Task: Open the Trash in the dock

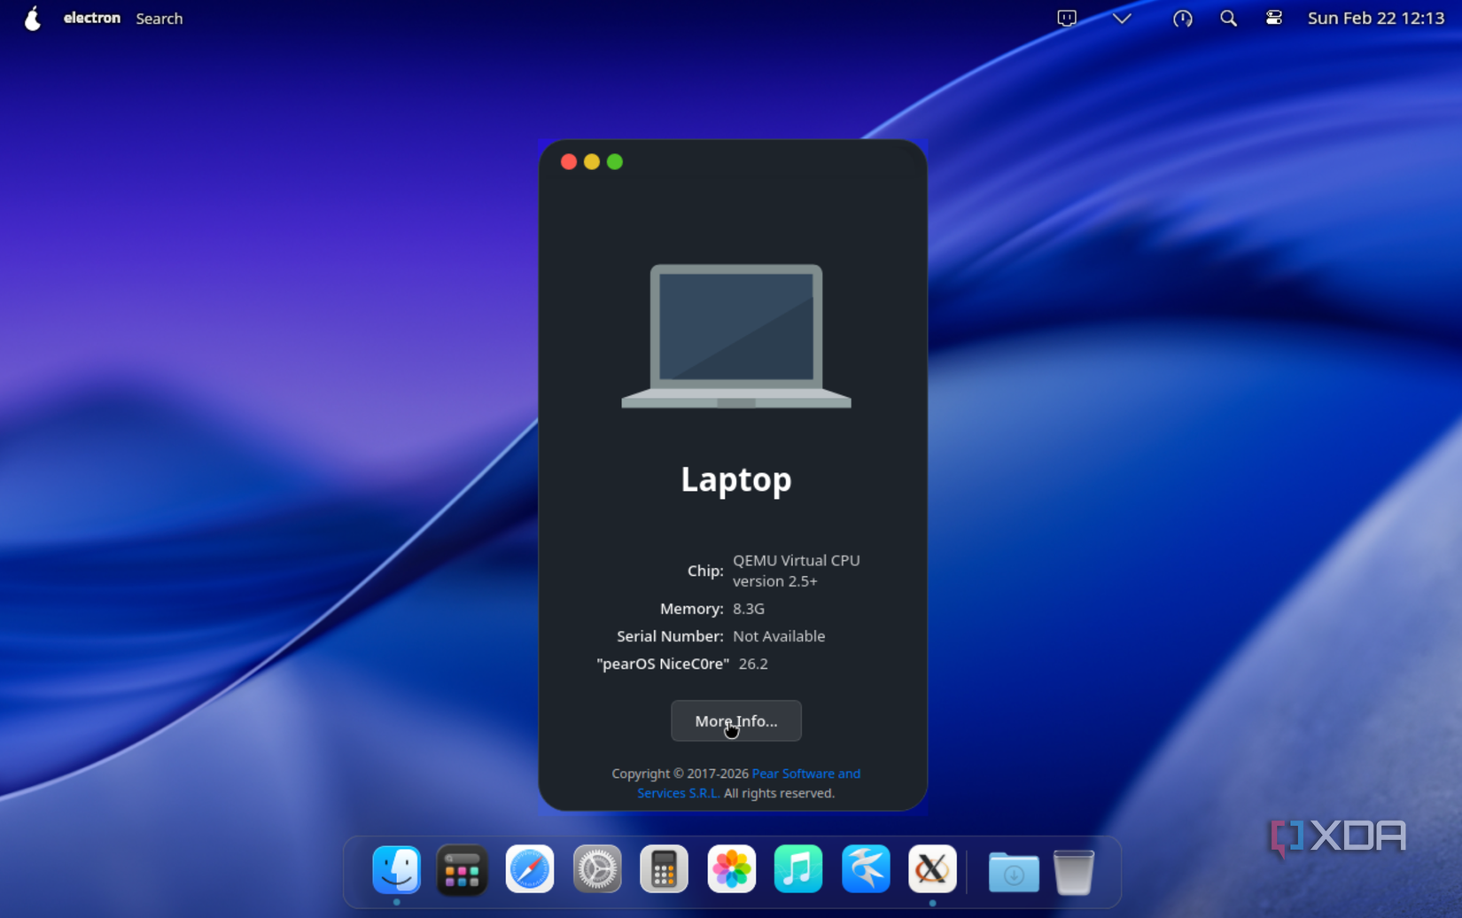Action: 1073,871
